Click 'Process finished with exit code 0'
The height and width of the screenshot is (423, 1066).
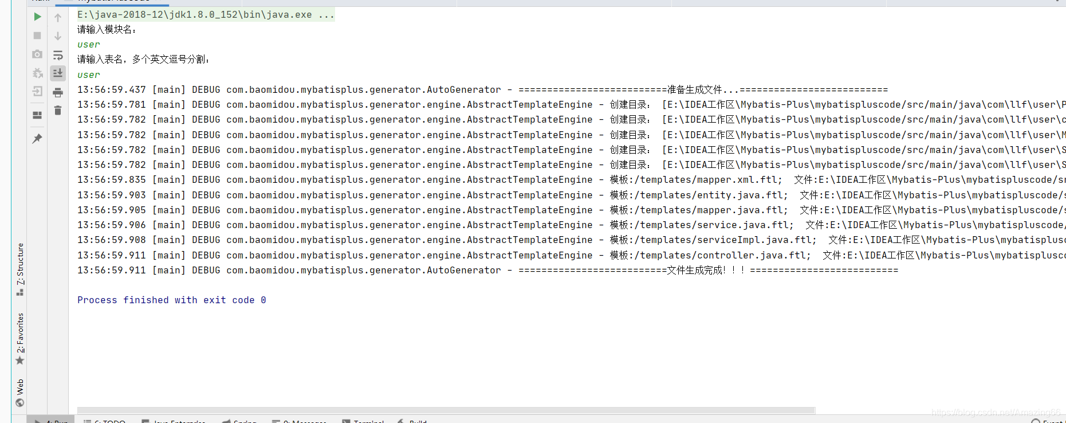pos(172,300)
